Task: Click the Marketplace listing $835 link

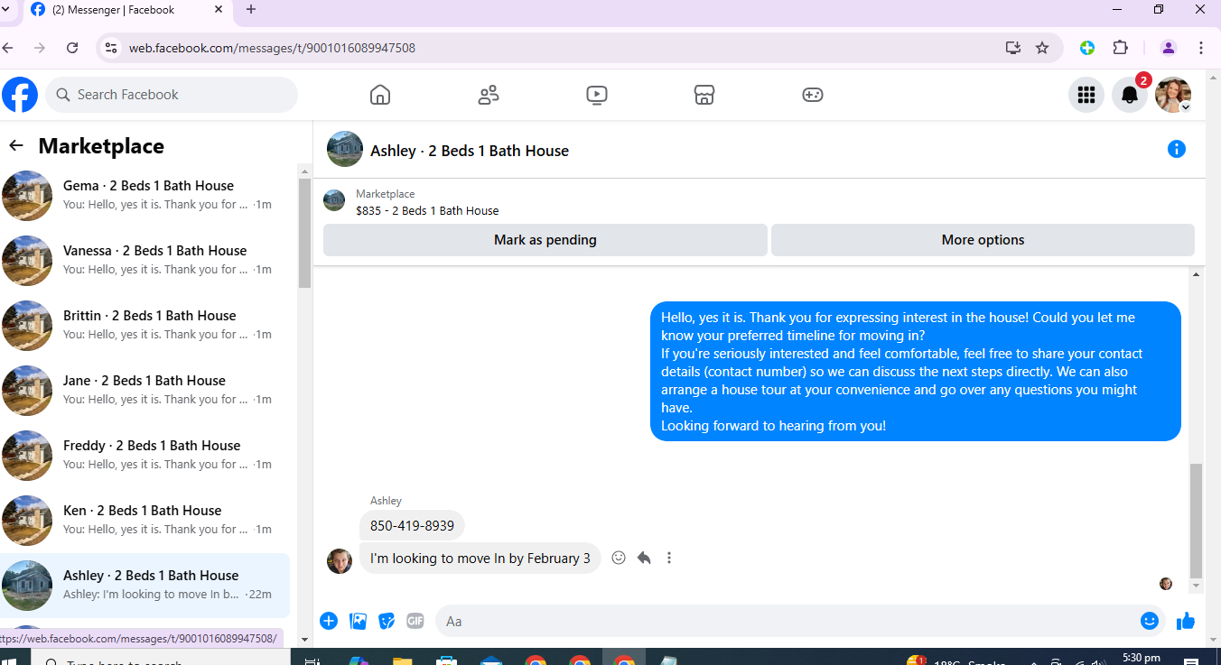Action: coord(427,210)
